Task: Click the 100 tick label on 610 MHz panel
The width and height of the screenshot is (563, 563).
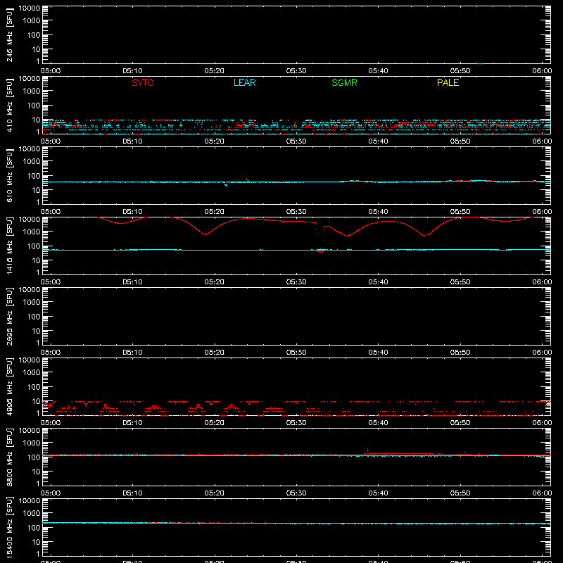Action: 34,176
